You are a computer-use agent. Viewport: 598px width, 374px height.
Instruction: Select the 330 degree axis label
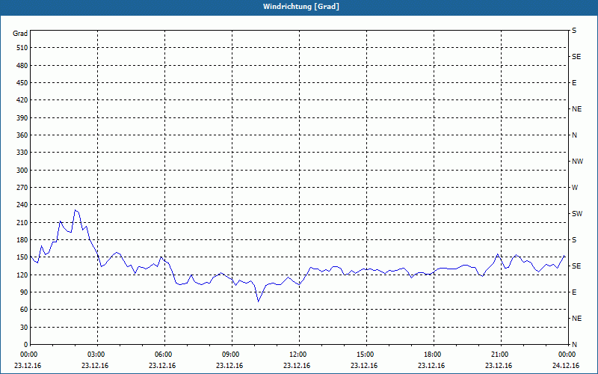(22, 153)
